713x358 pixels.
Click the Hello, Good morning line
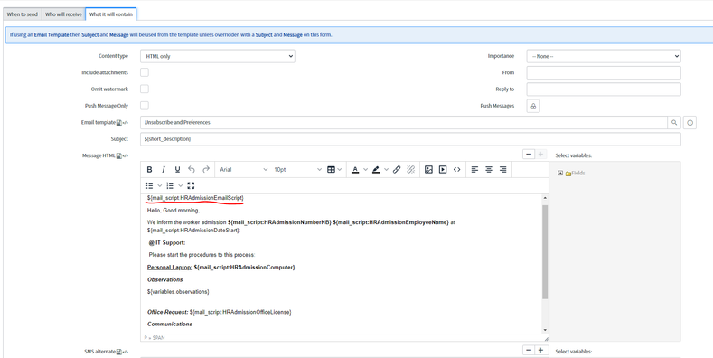pos(174,211)
